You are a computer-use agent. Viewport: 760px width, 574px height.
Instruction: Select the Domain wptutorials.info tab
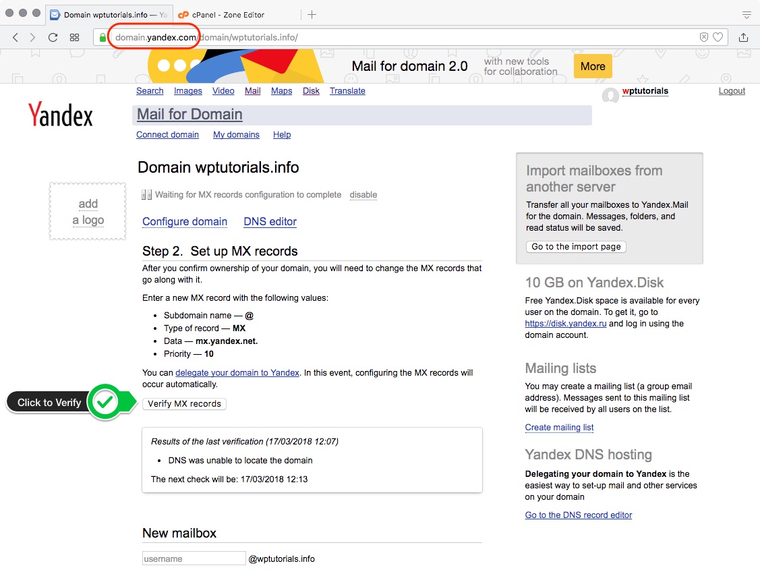[110, 15]
